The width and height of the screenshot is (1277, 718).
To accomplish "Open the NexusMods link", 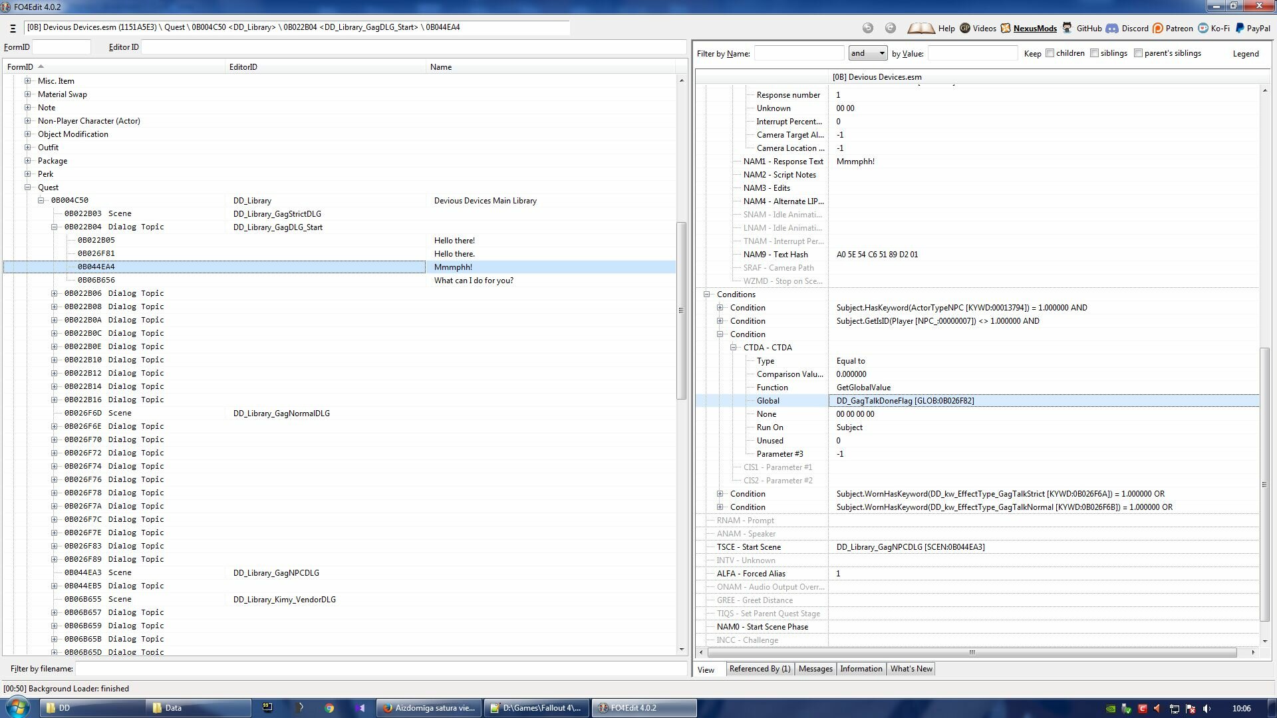I will click(x=1035, y=29).
